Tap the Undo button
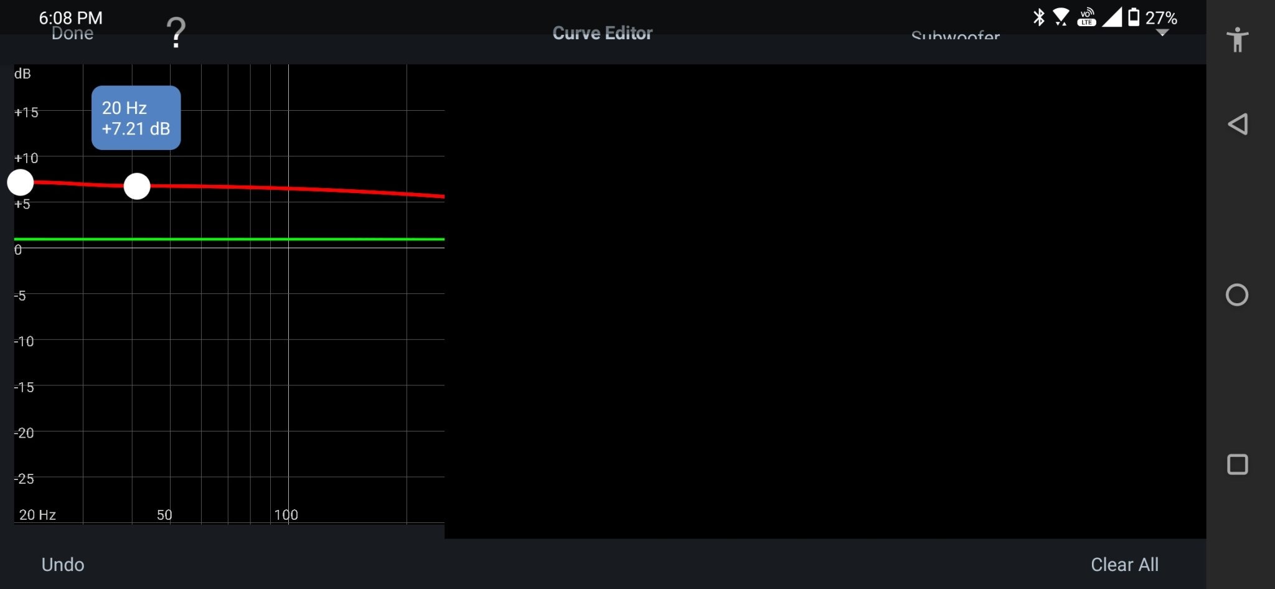The image size is (1275, 589). pos(63,565)
